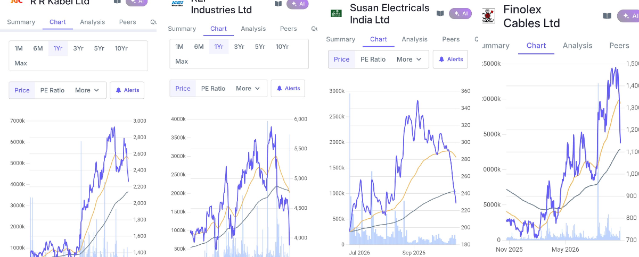Click the Susan Electricals India Ltd title

(x=389, y=14)
